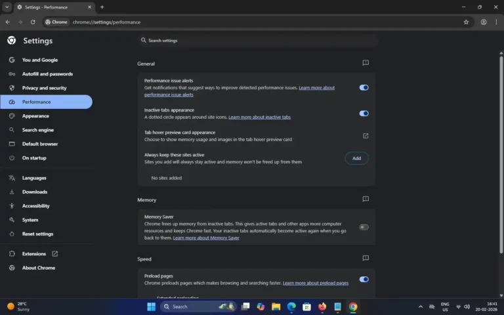
Task: Open Copilot from the taskbar
Action: (x=261, y=306)
